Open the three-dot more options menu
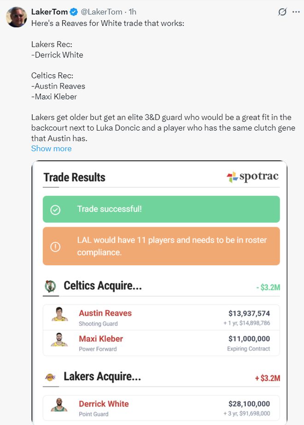This screenshot has width=304, height=425. point(296,12)
